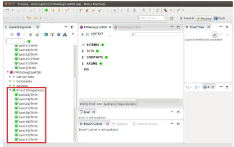The width and height of the screenshot is (234, 147).
Task: Open the Synthesis editor tab
Action: click(x=110, y=104)
